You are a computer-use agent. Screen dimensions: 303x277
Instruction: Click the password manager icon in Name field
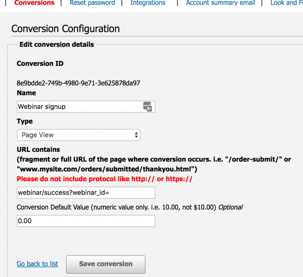pos(147,106)
